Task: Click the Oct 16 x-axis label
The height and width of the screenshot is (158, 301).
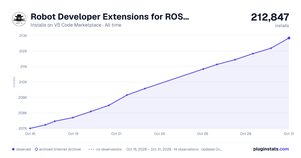Action: coord(30,134)
